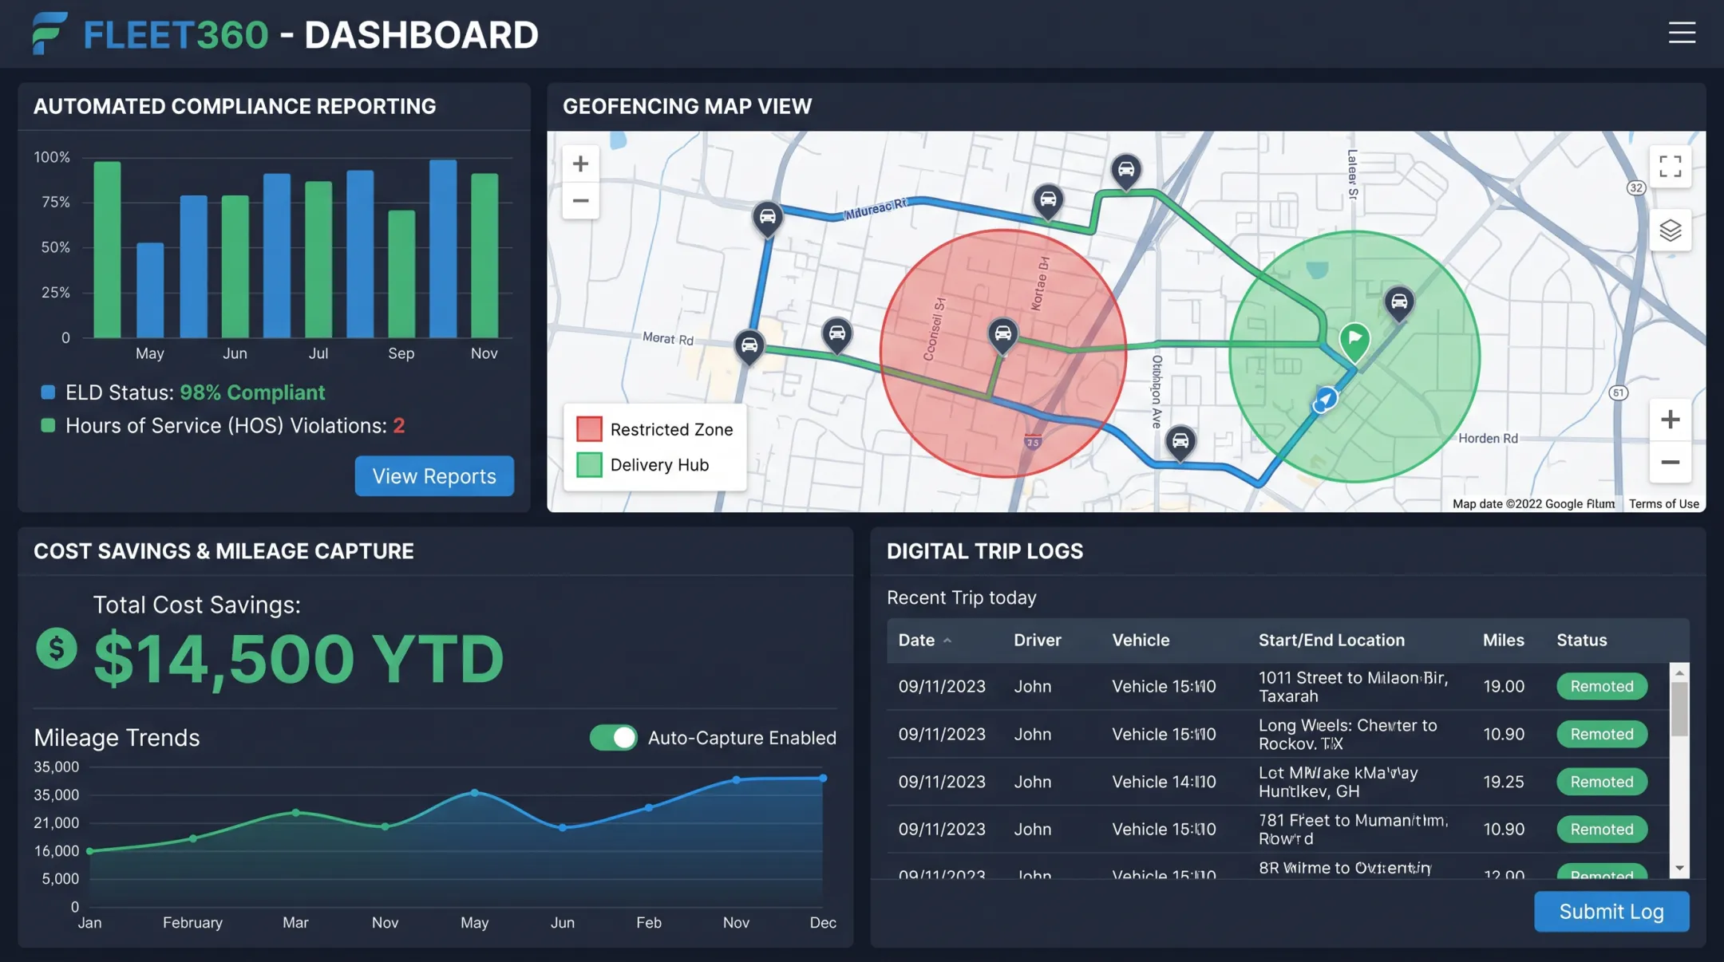Click the Submit Log button
Screen dimensions: 1724x962
1611,911
